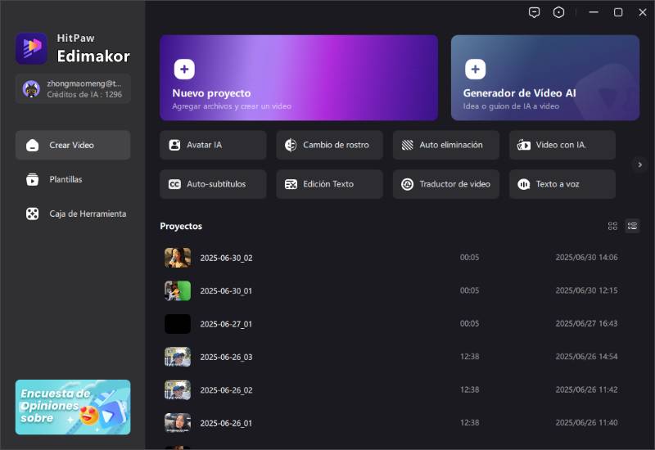The width and height of the screenshot is (655, 450).
Task: Open the hexagon settings icon in title bar
Action: pos(559,12)
